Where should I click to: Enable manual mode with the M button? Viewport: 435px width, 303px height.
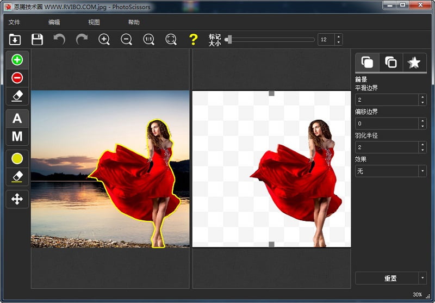(x=17, y=137)
